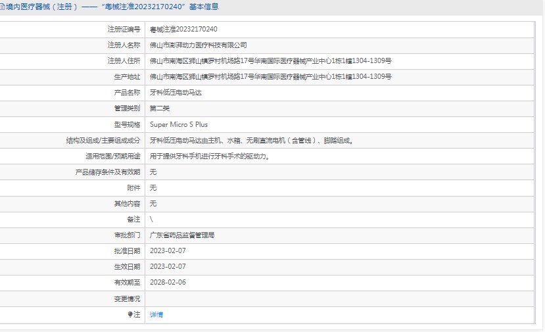Click the registrant name 佛山市澎湃动力医疗科技有限公司

[x=198, y=45]
